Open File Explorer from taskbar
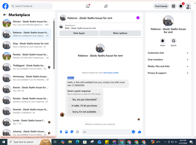The height and width of the screenshot is (145, 196). pyautogui.click(x=70, y=142)
